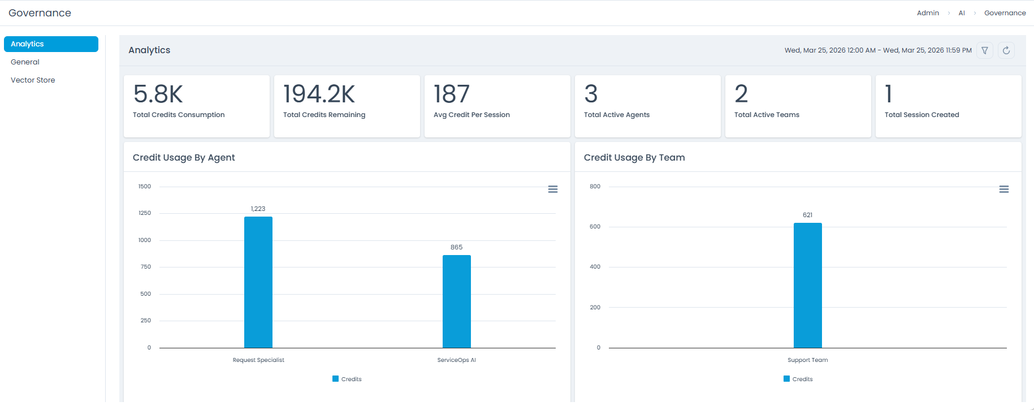The width and height of the screenshot is (1034, 410).
Task: Go to the Vector Store section
Action: 33,80
